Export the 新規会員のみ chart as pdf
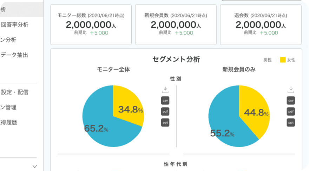Image resolution: width=309 pixels, height=171 pixels. click(291, 112)
